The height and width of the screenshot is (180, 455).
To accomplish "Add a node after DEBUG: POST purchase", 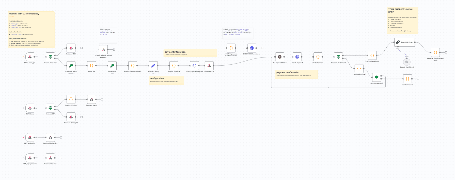I will point(262,48).
